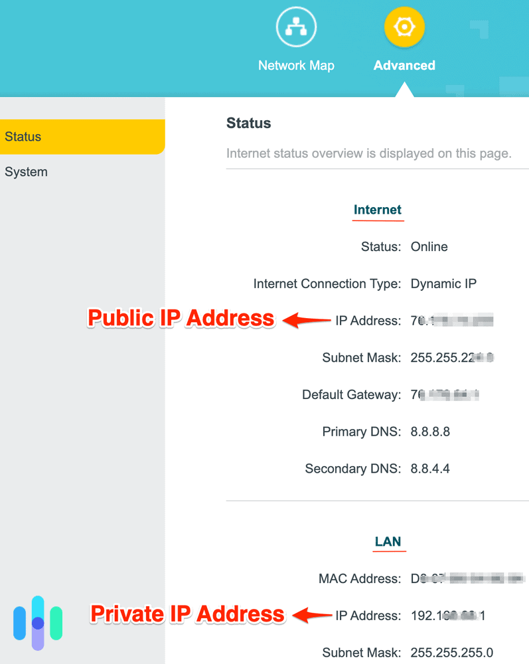
Task: Select Secondary DNS value 8.8.4.4
Action: 430,468
